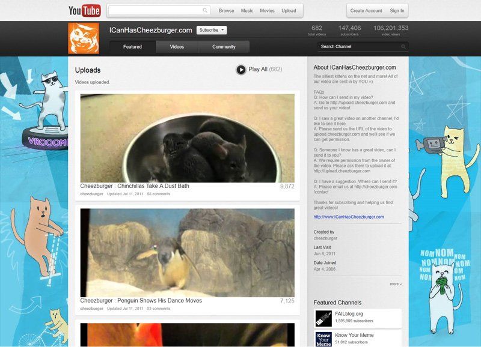Open 'Penguin Shows His Dance Moves' title link
Screen dimensions: 481x347
(x=141, y=301)
